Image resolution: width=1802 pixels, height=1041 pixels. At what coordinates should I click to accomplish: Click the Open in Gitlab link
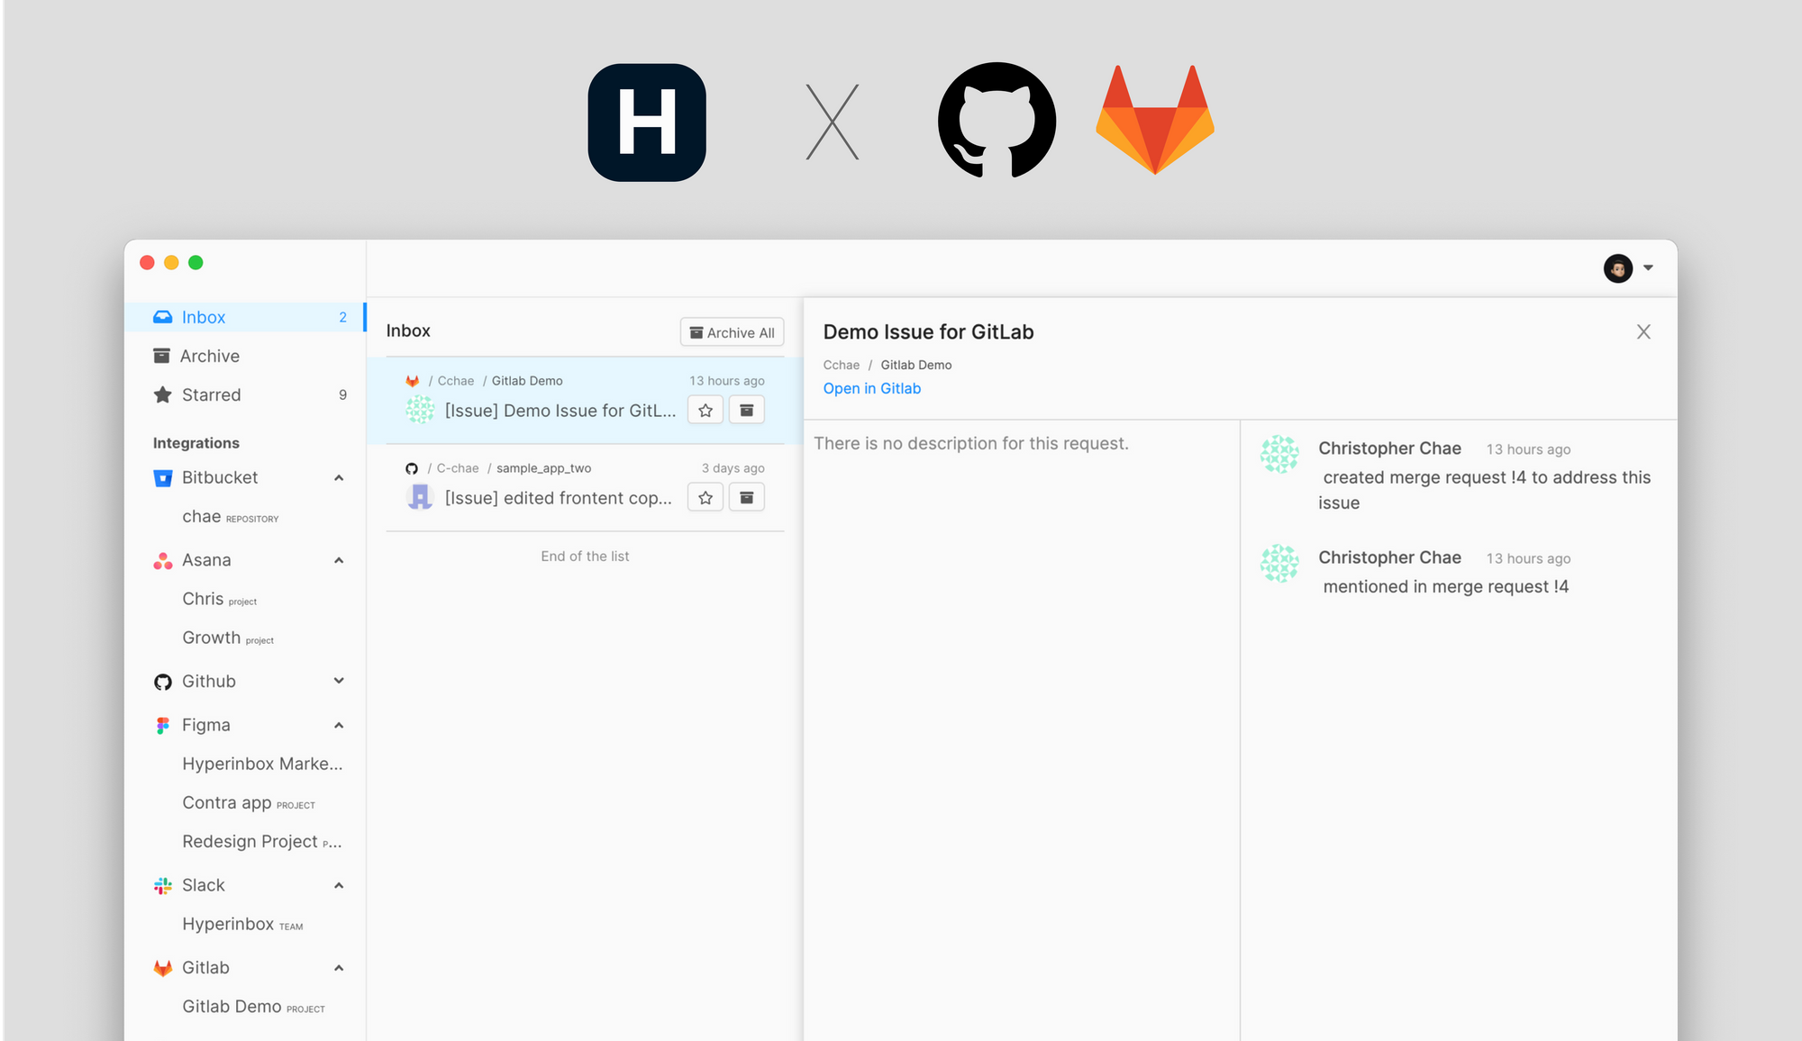[872, 388]
